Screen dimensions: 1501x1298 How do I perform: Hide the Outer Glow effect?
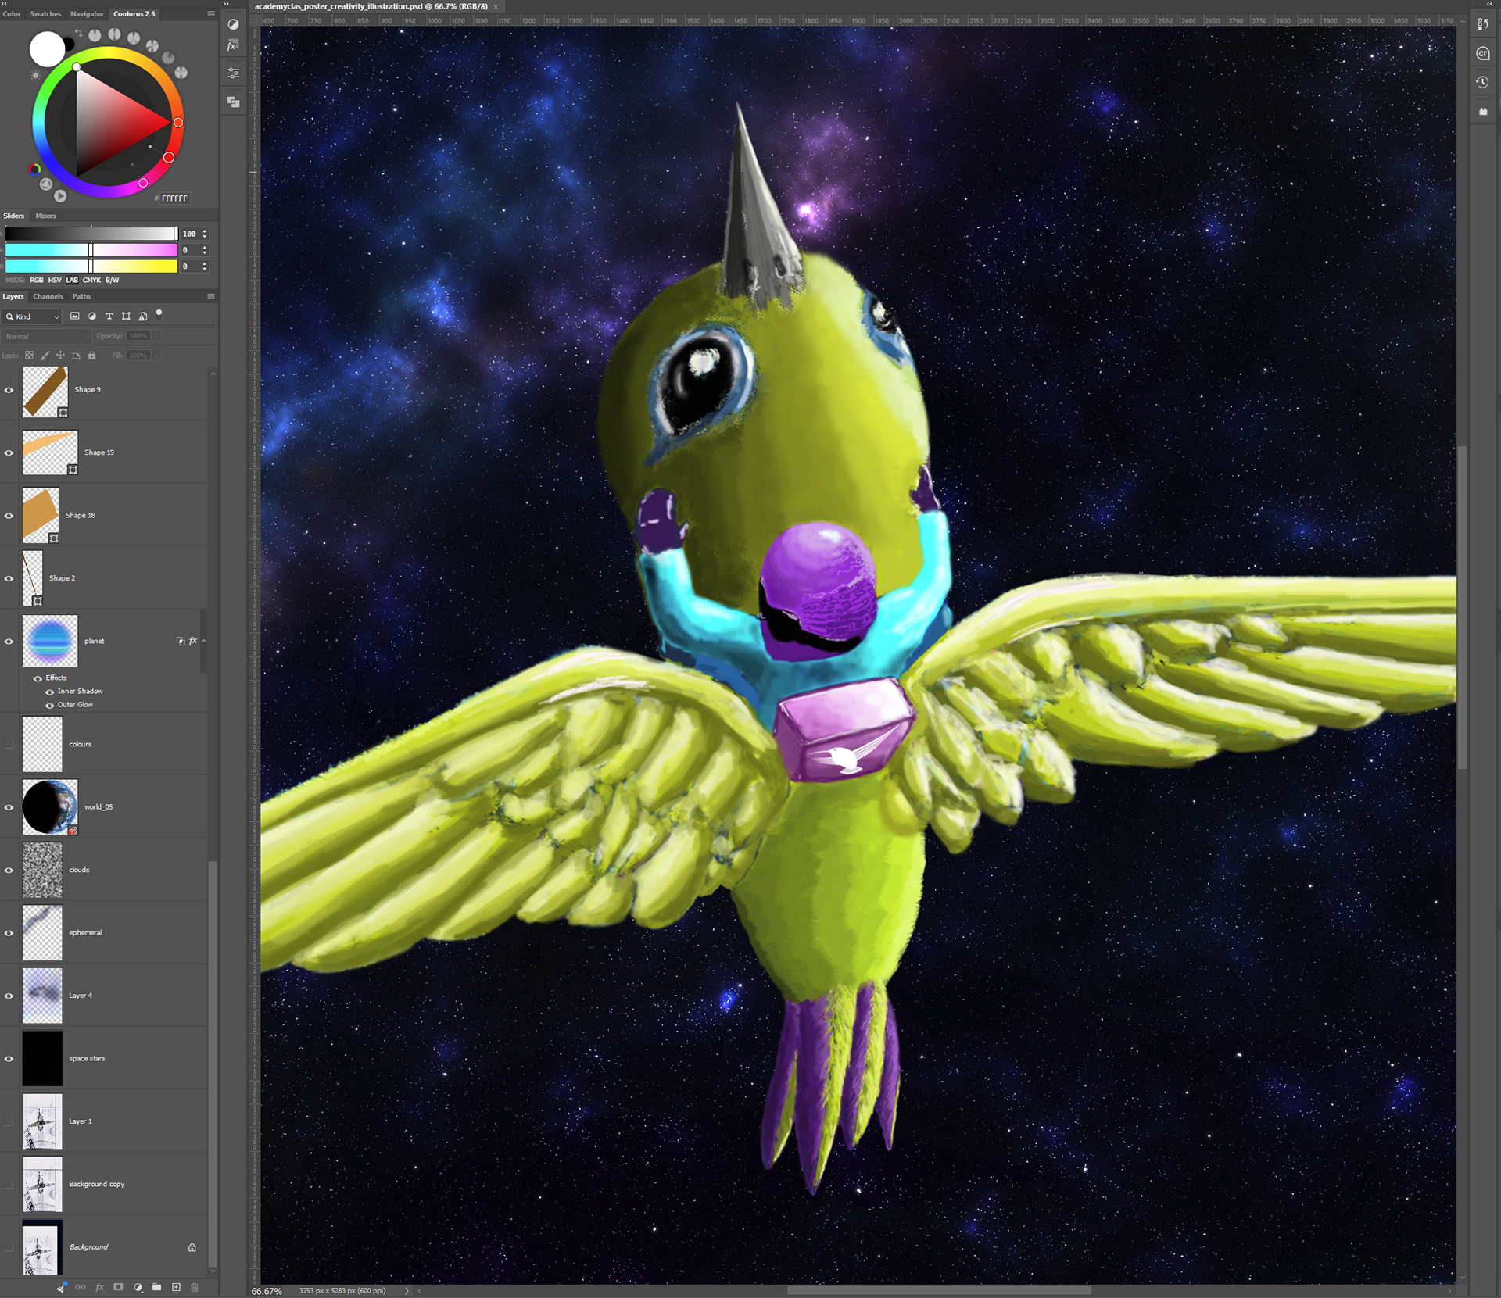[x=50, y=705]
